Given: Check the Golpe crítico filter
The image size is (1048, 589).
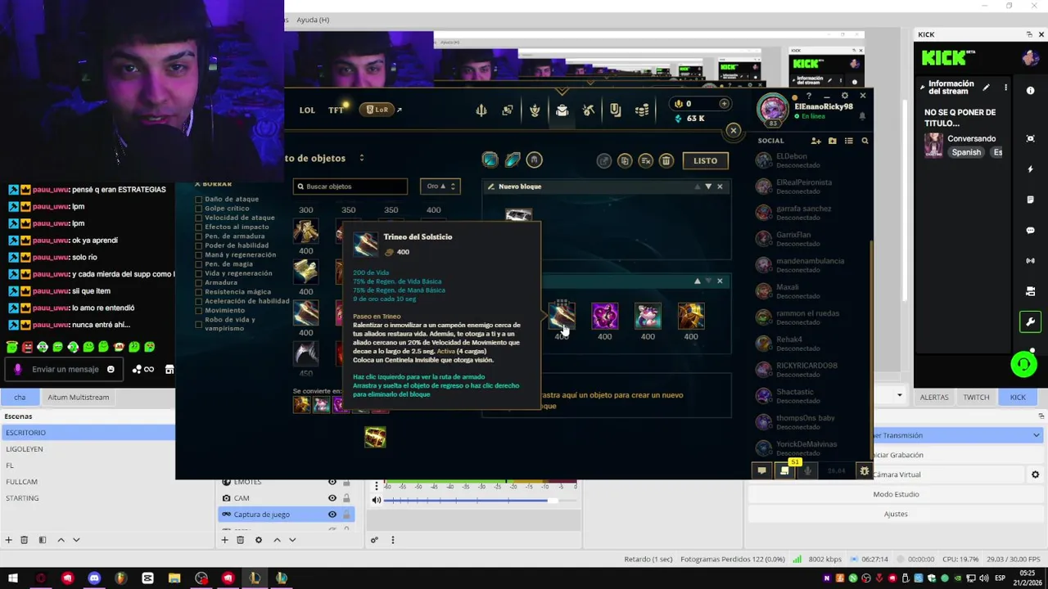Looking at the screenshot, I should [x=198, y=209].
